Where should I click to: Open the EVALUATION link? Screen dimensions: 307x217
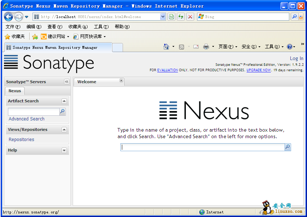click(x=167, y=70)
